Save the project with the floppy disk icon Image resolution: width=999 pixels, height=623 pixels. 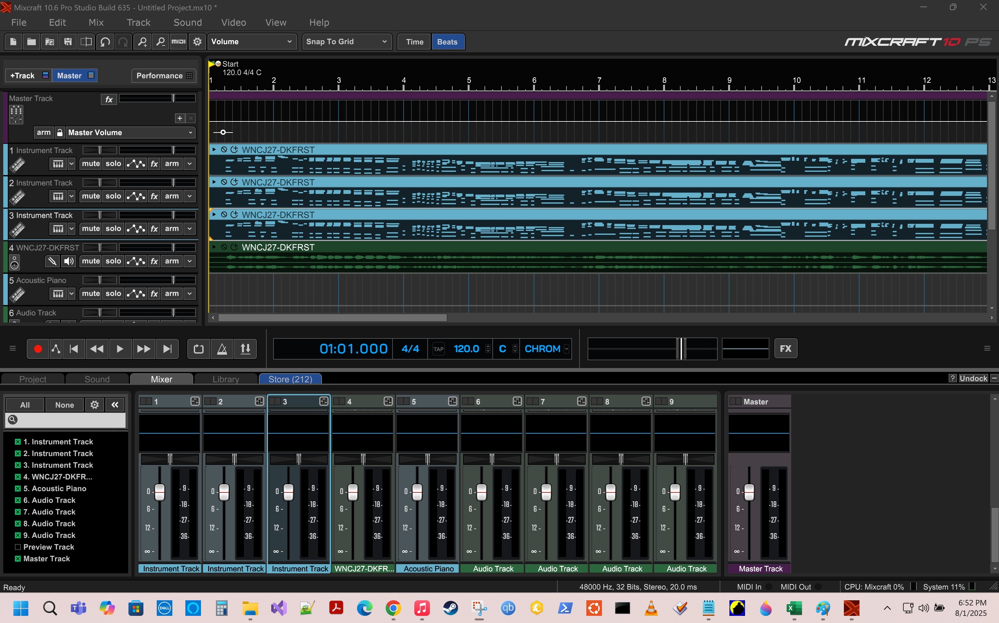[x=68, y=42]
